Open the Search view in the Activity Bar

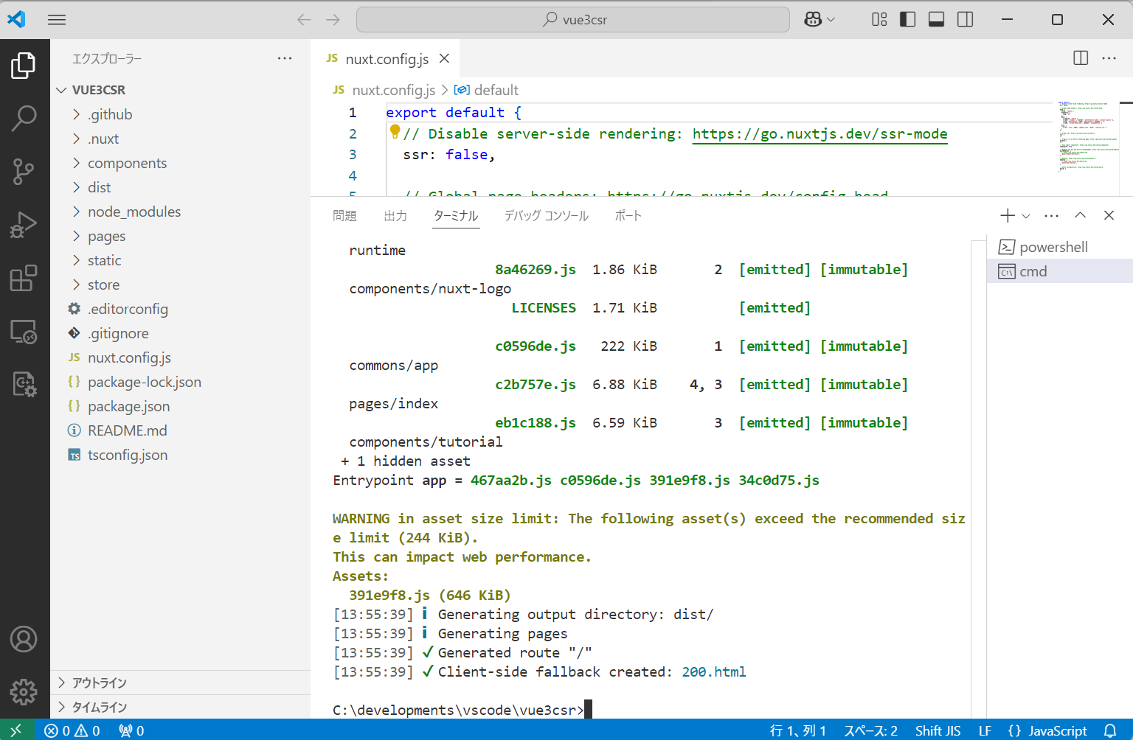25,118
